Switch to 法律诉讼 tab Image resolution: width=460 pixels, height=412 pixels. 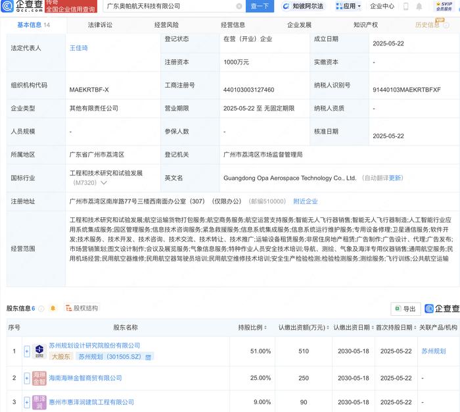(x=100, y=25)
